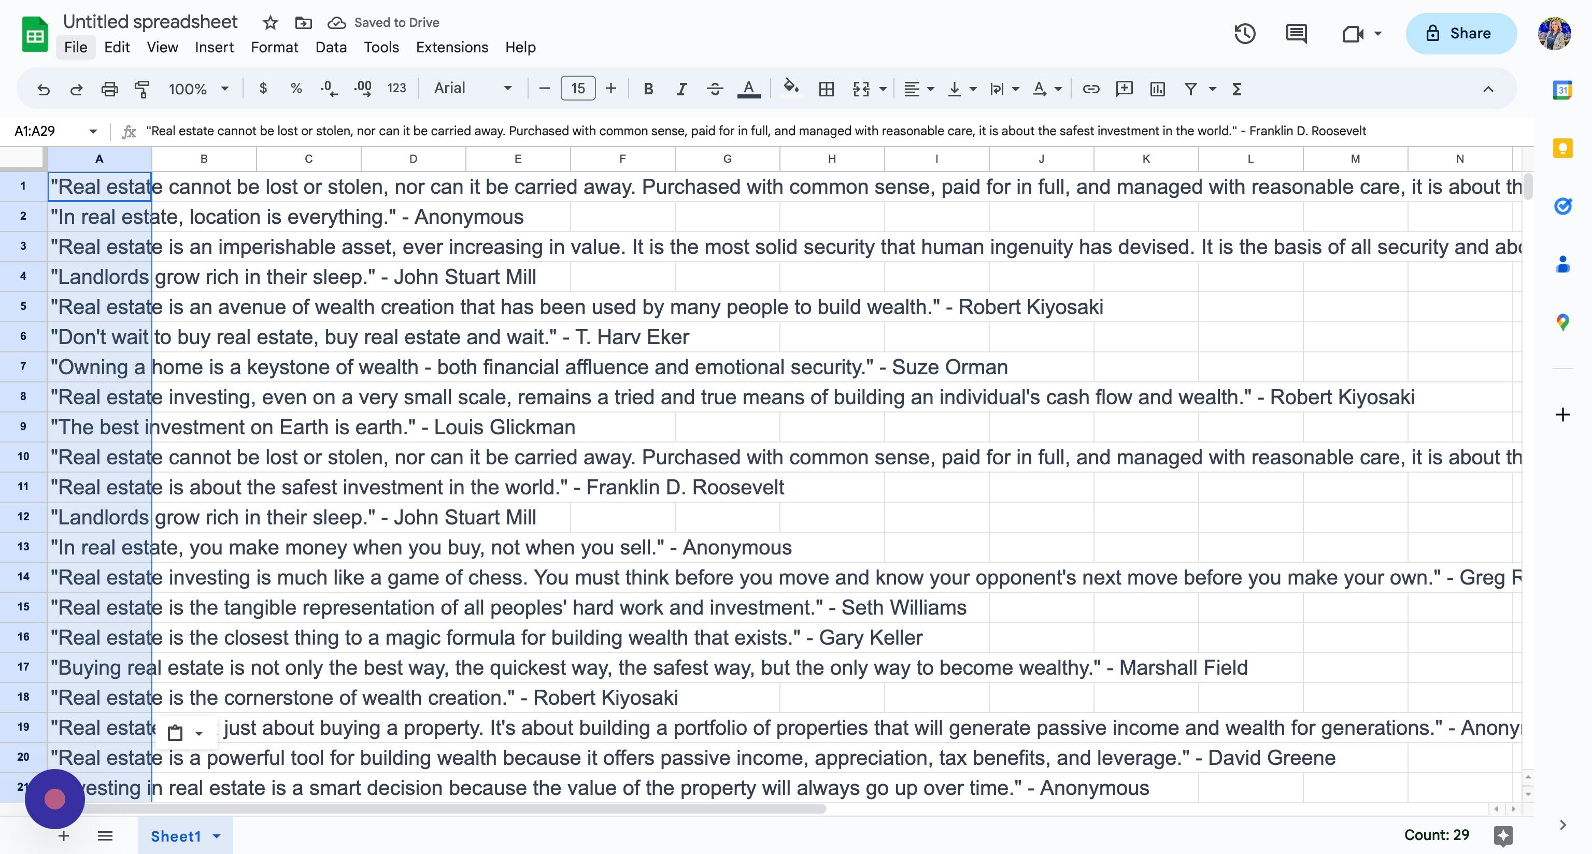This screenshot has height=854, width=1592.
Task: Click the Undo arrow icon
Action: coord(43,89)
